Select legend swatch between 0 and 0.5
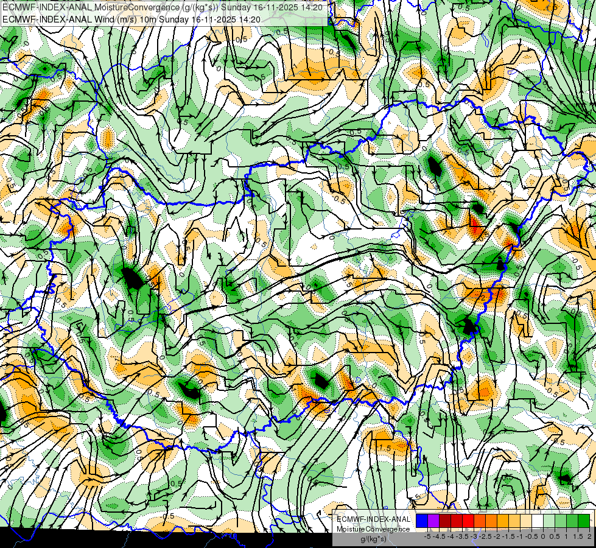Image resolution: width=596 pixels, height=548 pixels. point(549,521)
